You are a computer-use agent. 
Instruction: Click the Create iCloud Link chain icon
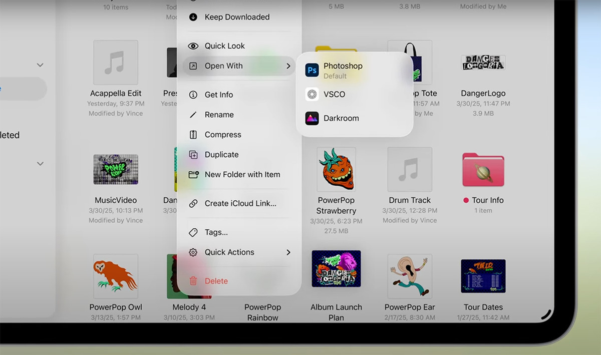[x=193, y=203]
